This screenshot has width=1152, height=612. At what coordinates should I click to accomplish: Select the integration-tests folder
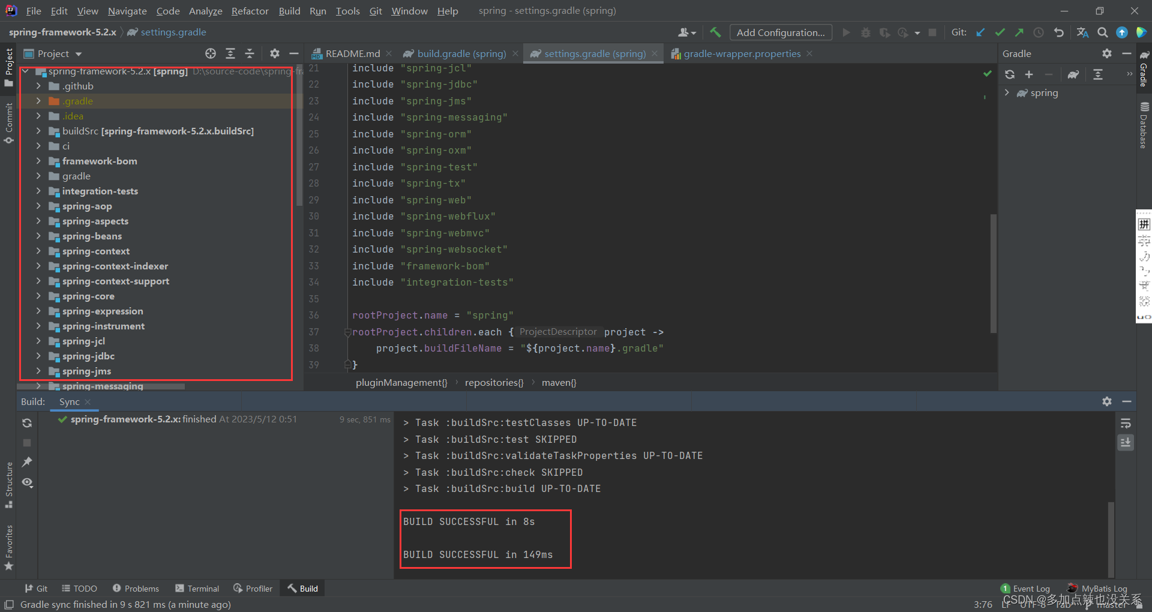point(100,191)
